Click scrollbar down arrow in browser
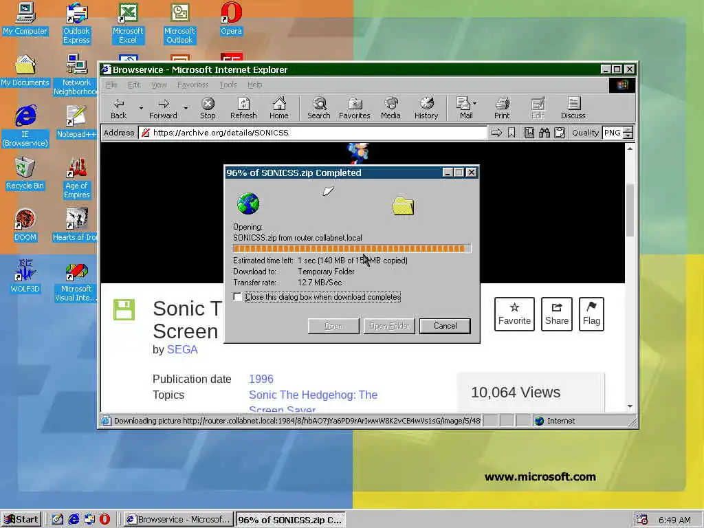This screenshot has width=704, height=528. click(x=630, y=406)
